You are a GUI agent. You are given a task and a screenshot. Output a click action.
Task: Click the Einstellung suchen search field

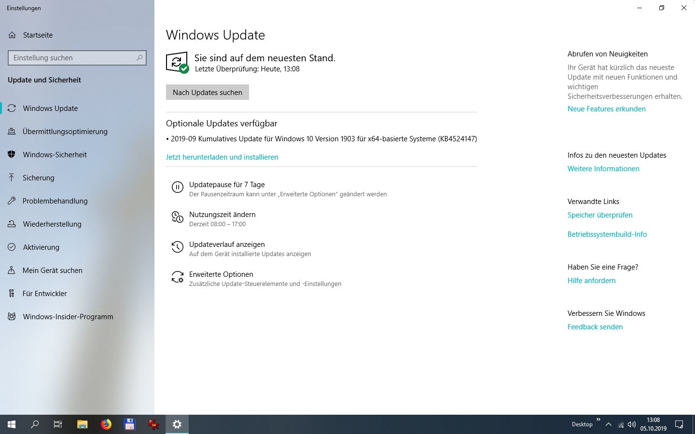coord(77,58)
